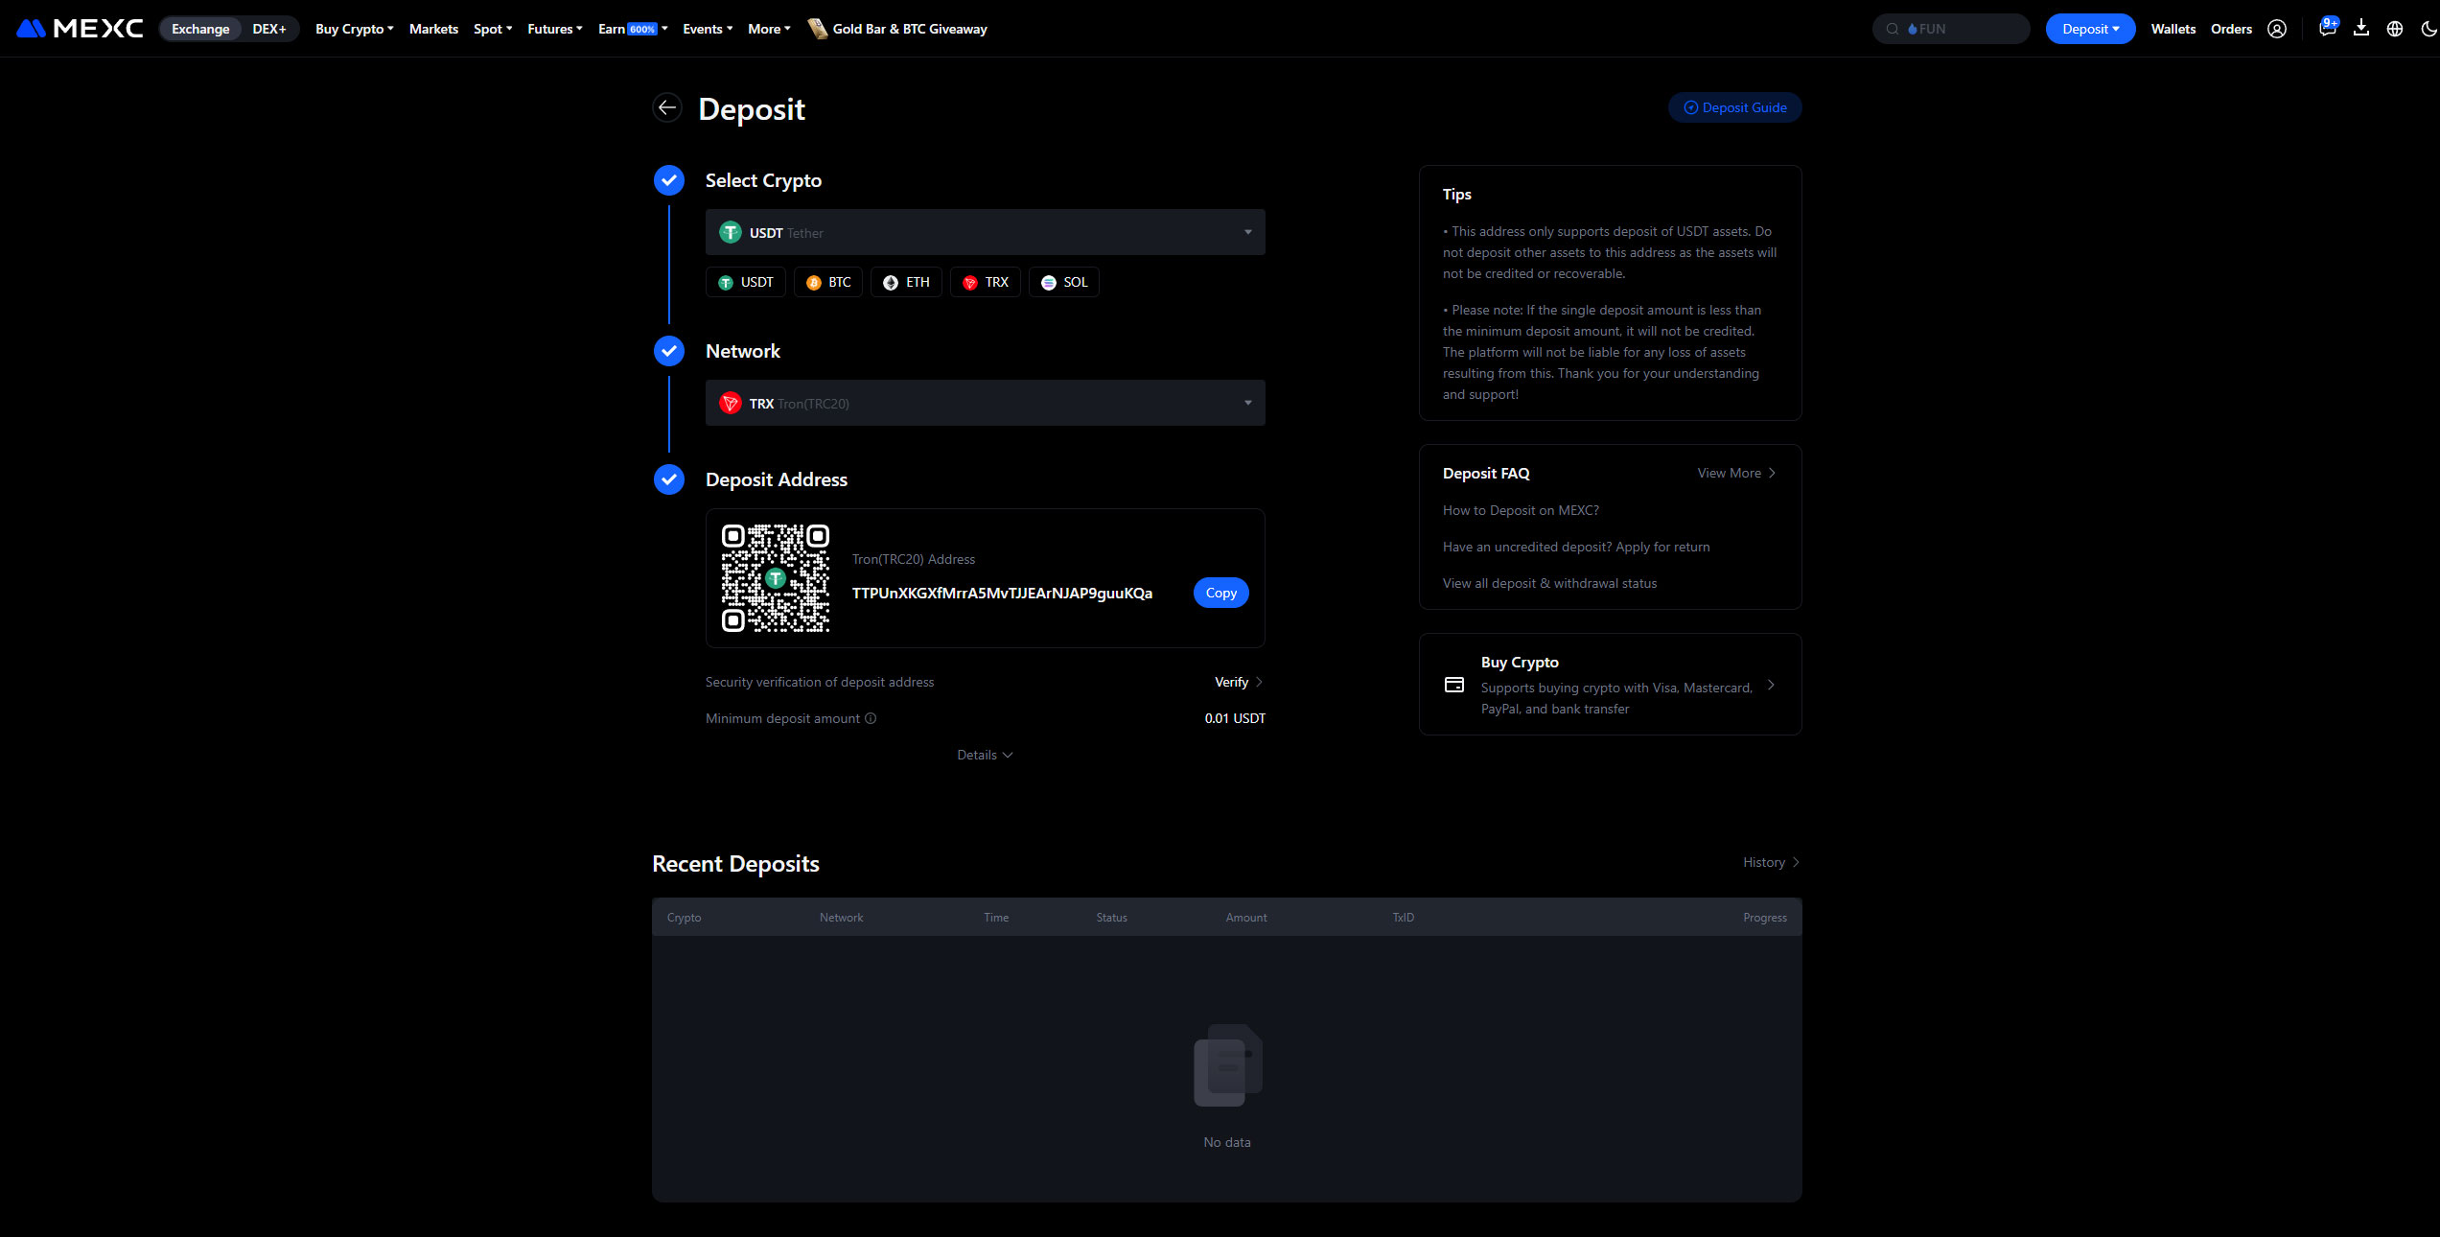Open the language globe icon
Screen dimensions: 2440x1237
click(x=2395, y=29)
